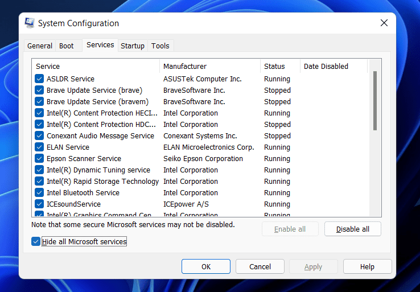Select the ASLDR Service row name
This screenshot has width=420, height=292.
click(71, 79)
